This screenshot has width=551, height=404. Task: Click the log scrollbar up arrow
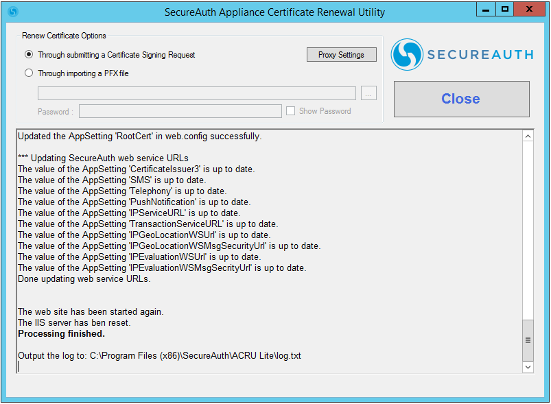[x=528, y=136]
